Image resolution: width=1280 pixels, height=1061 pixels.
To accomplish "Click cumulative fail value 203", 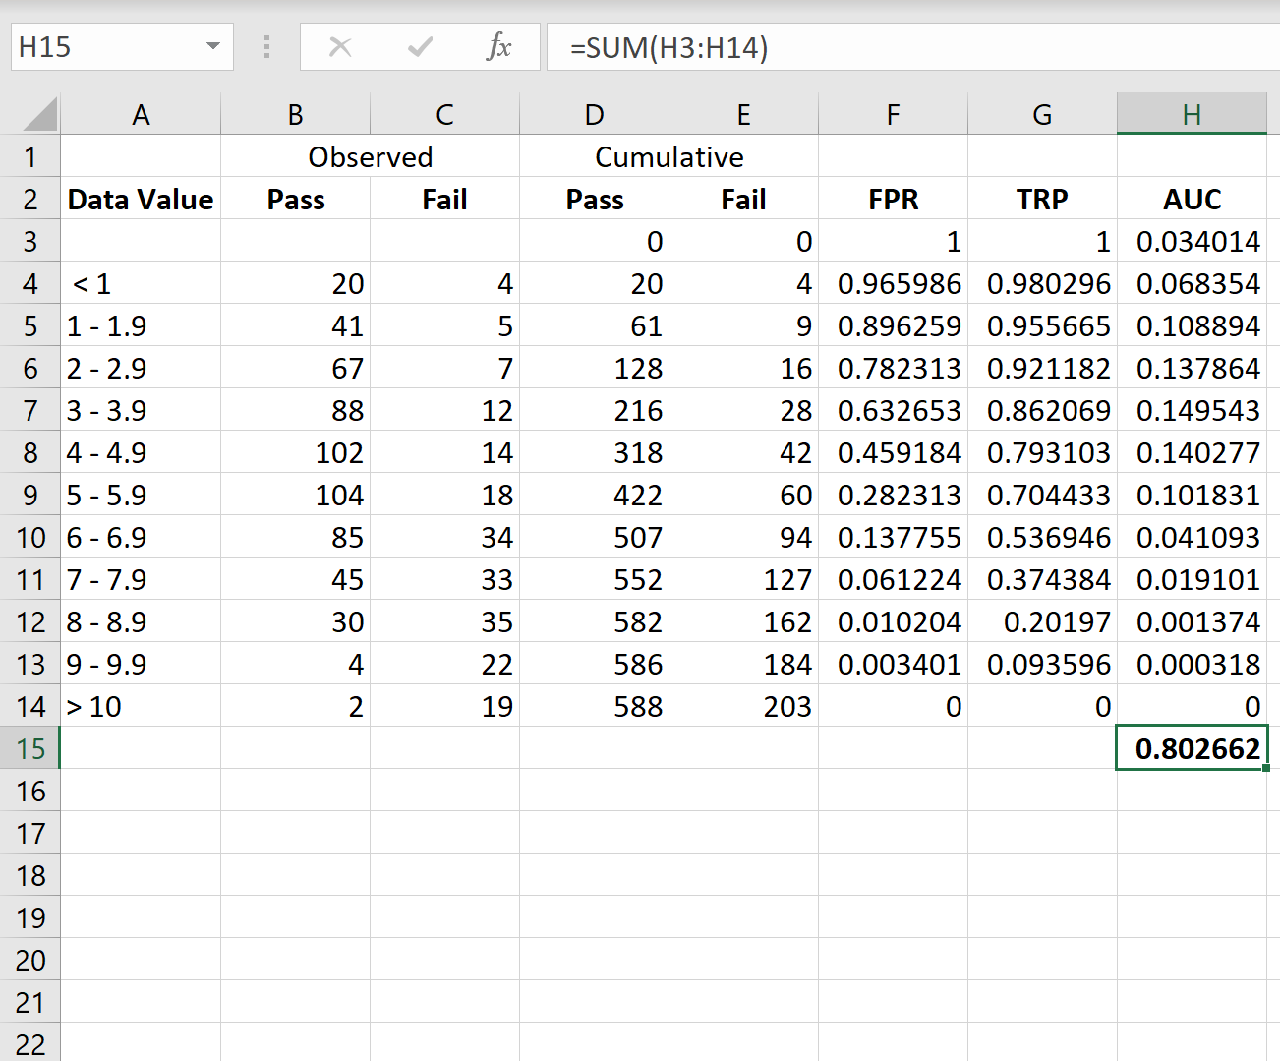I will coord(743,706).
